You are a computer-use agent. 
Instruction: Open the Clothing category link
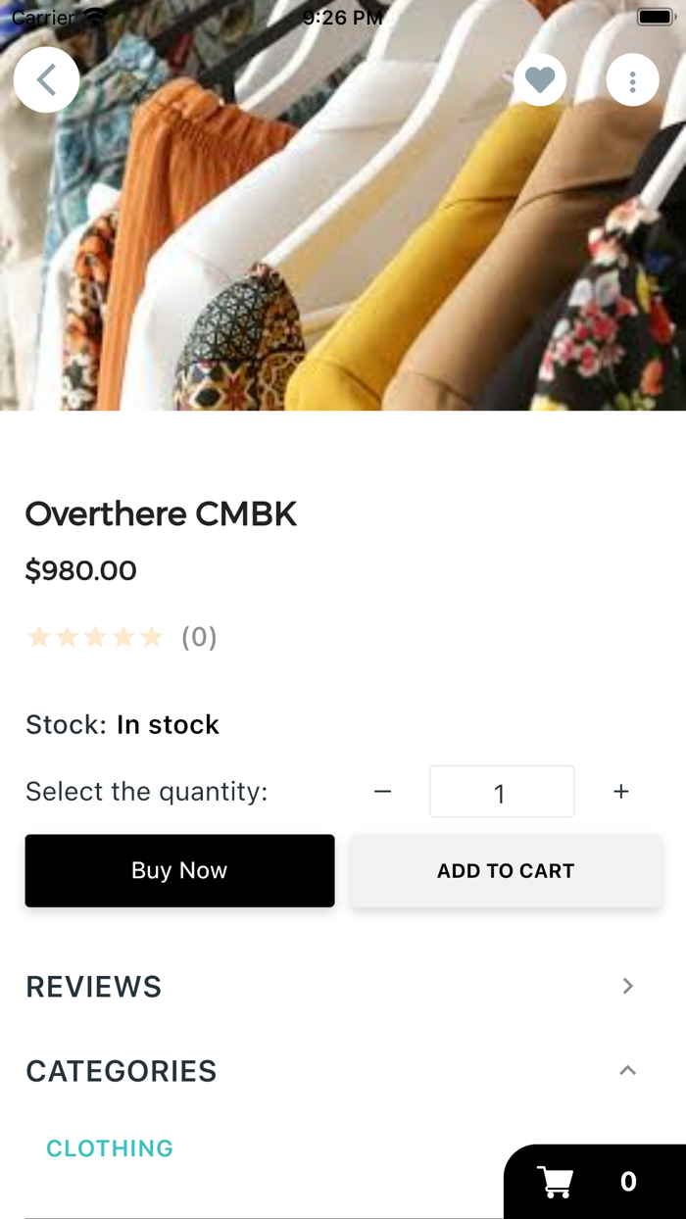(110, 1148)
